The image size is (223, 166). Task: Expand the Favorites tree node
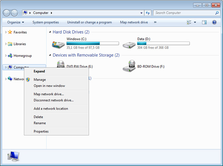6,32
